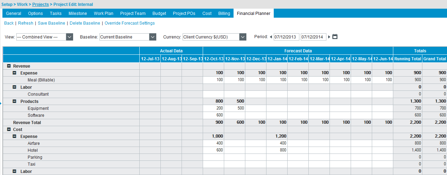The width and height of the screenshot is (447, 175).
Task: Click Parking cell for 12-Oct-13
Action: [x=213, y=157]
